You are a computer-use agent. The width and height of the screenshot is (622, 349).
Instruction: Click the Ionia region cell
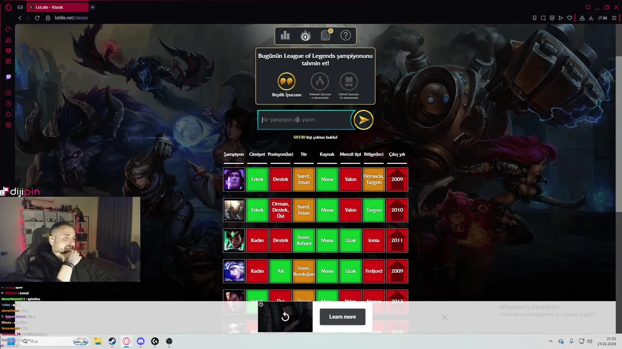pyautogui.click(x=374, y=240)
